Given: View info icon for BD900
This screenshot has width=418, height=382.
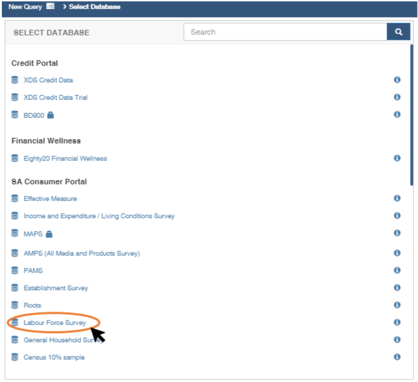Looking at the screenshot, I should pos(397,114).
